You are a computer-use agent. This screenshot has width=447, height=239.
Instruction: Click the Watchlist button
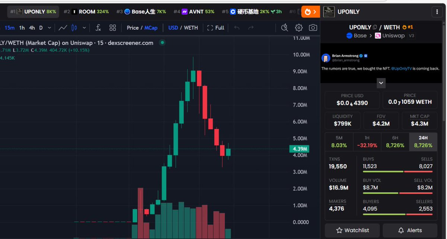[352, 230]
